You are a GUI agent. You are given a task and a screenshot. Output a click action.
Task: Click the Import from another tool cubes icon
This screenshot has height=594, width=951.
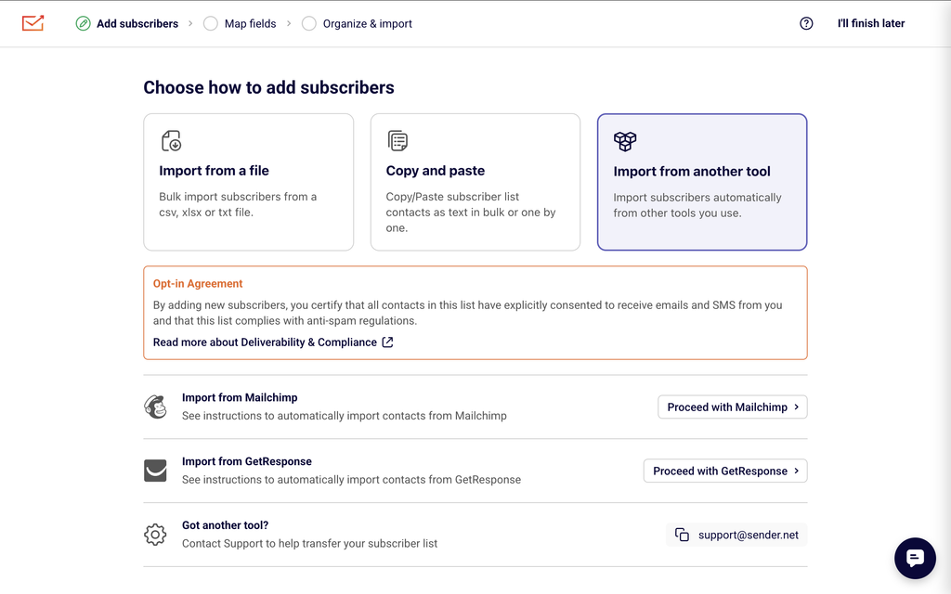(x=625, y=141)
